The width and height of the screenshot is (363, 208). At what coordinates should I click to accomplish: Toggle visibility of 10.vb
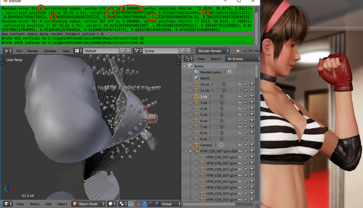tap(240, 84)
